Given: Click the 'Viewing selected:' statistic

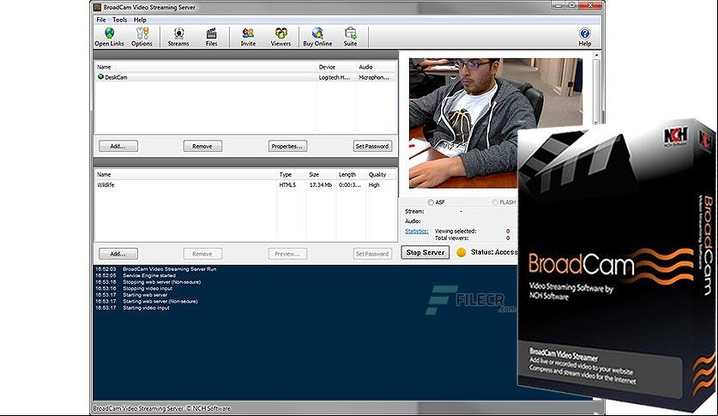Looking at the screenshot, I should point(456,231).
